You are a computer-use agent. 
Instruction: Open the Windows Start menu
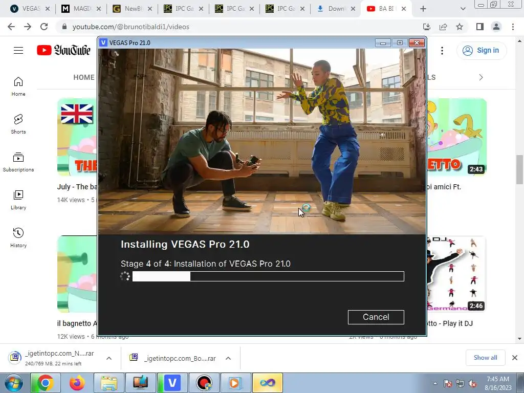click(14, 383)
